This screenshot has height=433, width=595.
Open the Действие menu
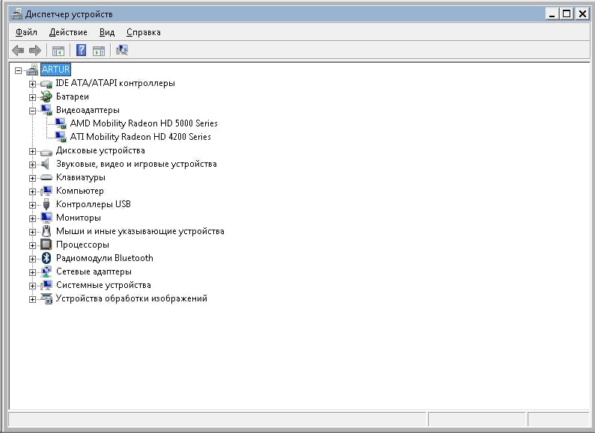click(x=68, y=32)
